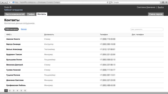This screenshot has height=94, width=168.
Task: Switch to the График tab
Action: (31, 14)
